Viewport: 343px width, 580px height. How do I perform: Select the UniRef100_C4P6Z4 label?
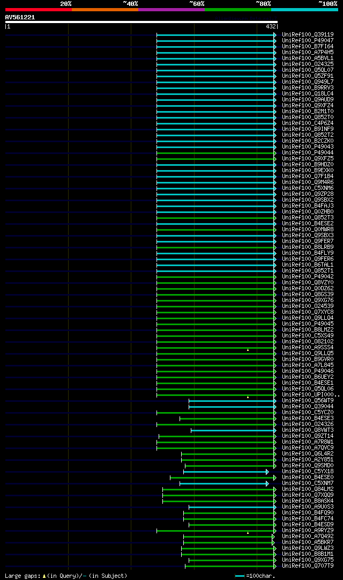[308, 123]
